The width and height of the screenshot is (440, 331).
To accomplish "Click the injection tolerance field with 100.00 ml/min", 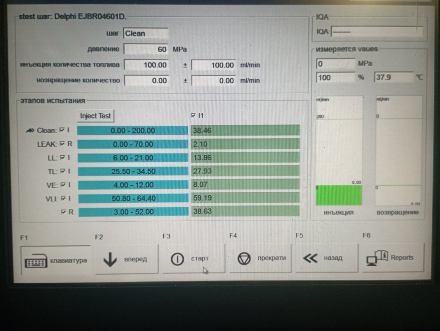I will click(x=214, y=65).
